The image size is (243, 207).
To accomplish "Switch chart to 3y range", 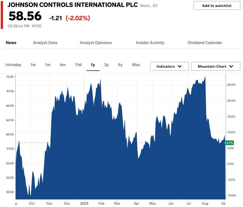I will 106,65.
